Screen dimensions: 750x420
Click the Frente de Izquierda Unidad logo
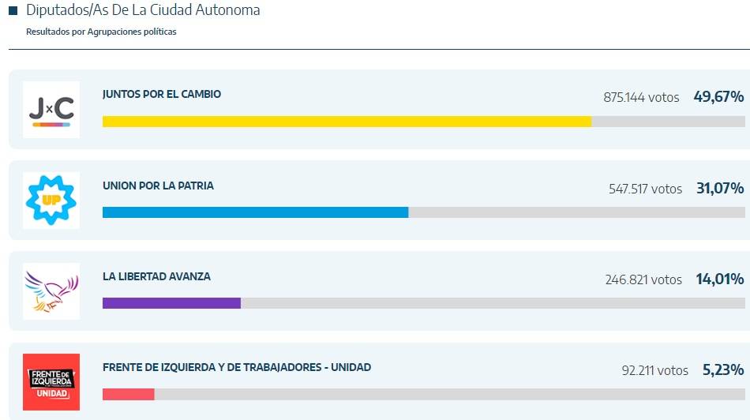point(51,381)
